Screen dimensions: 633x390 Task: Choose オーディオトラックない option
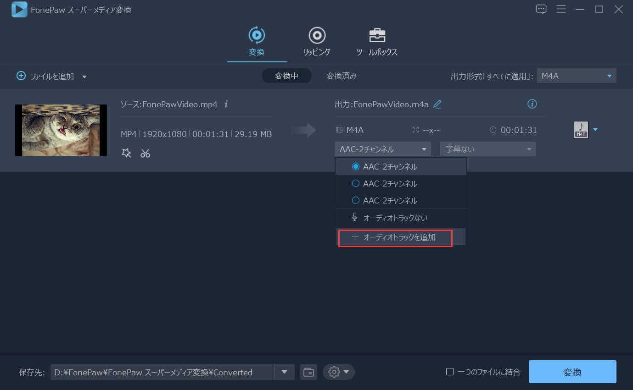point(401,218)
